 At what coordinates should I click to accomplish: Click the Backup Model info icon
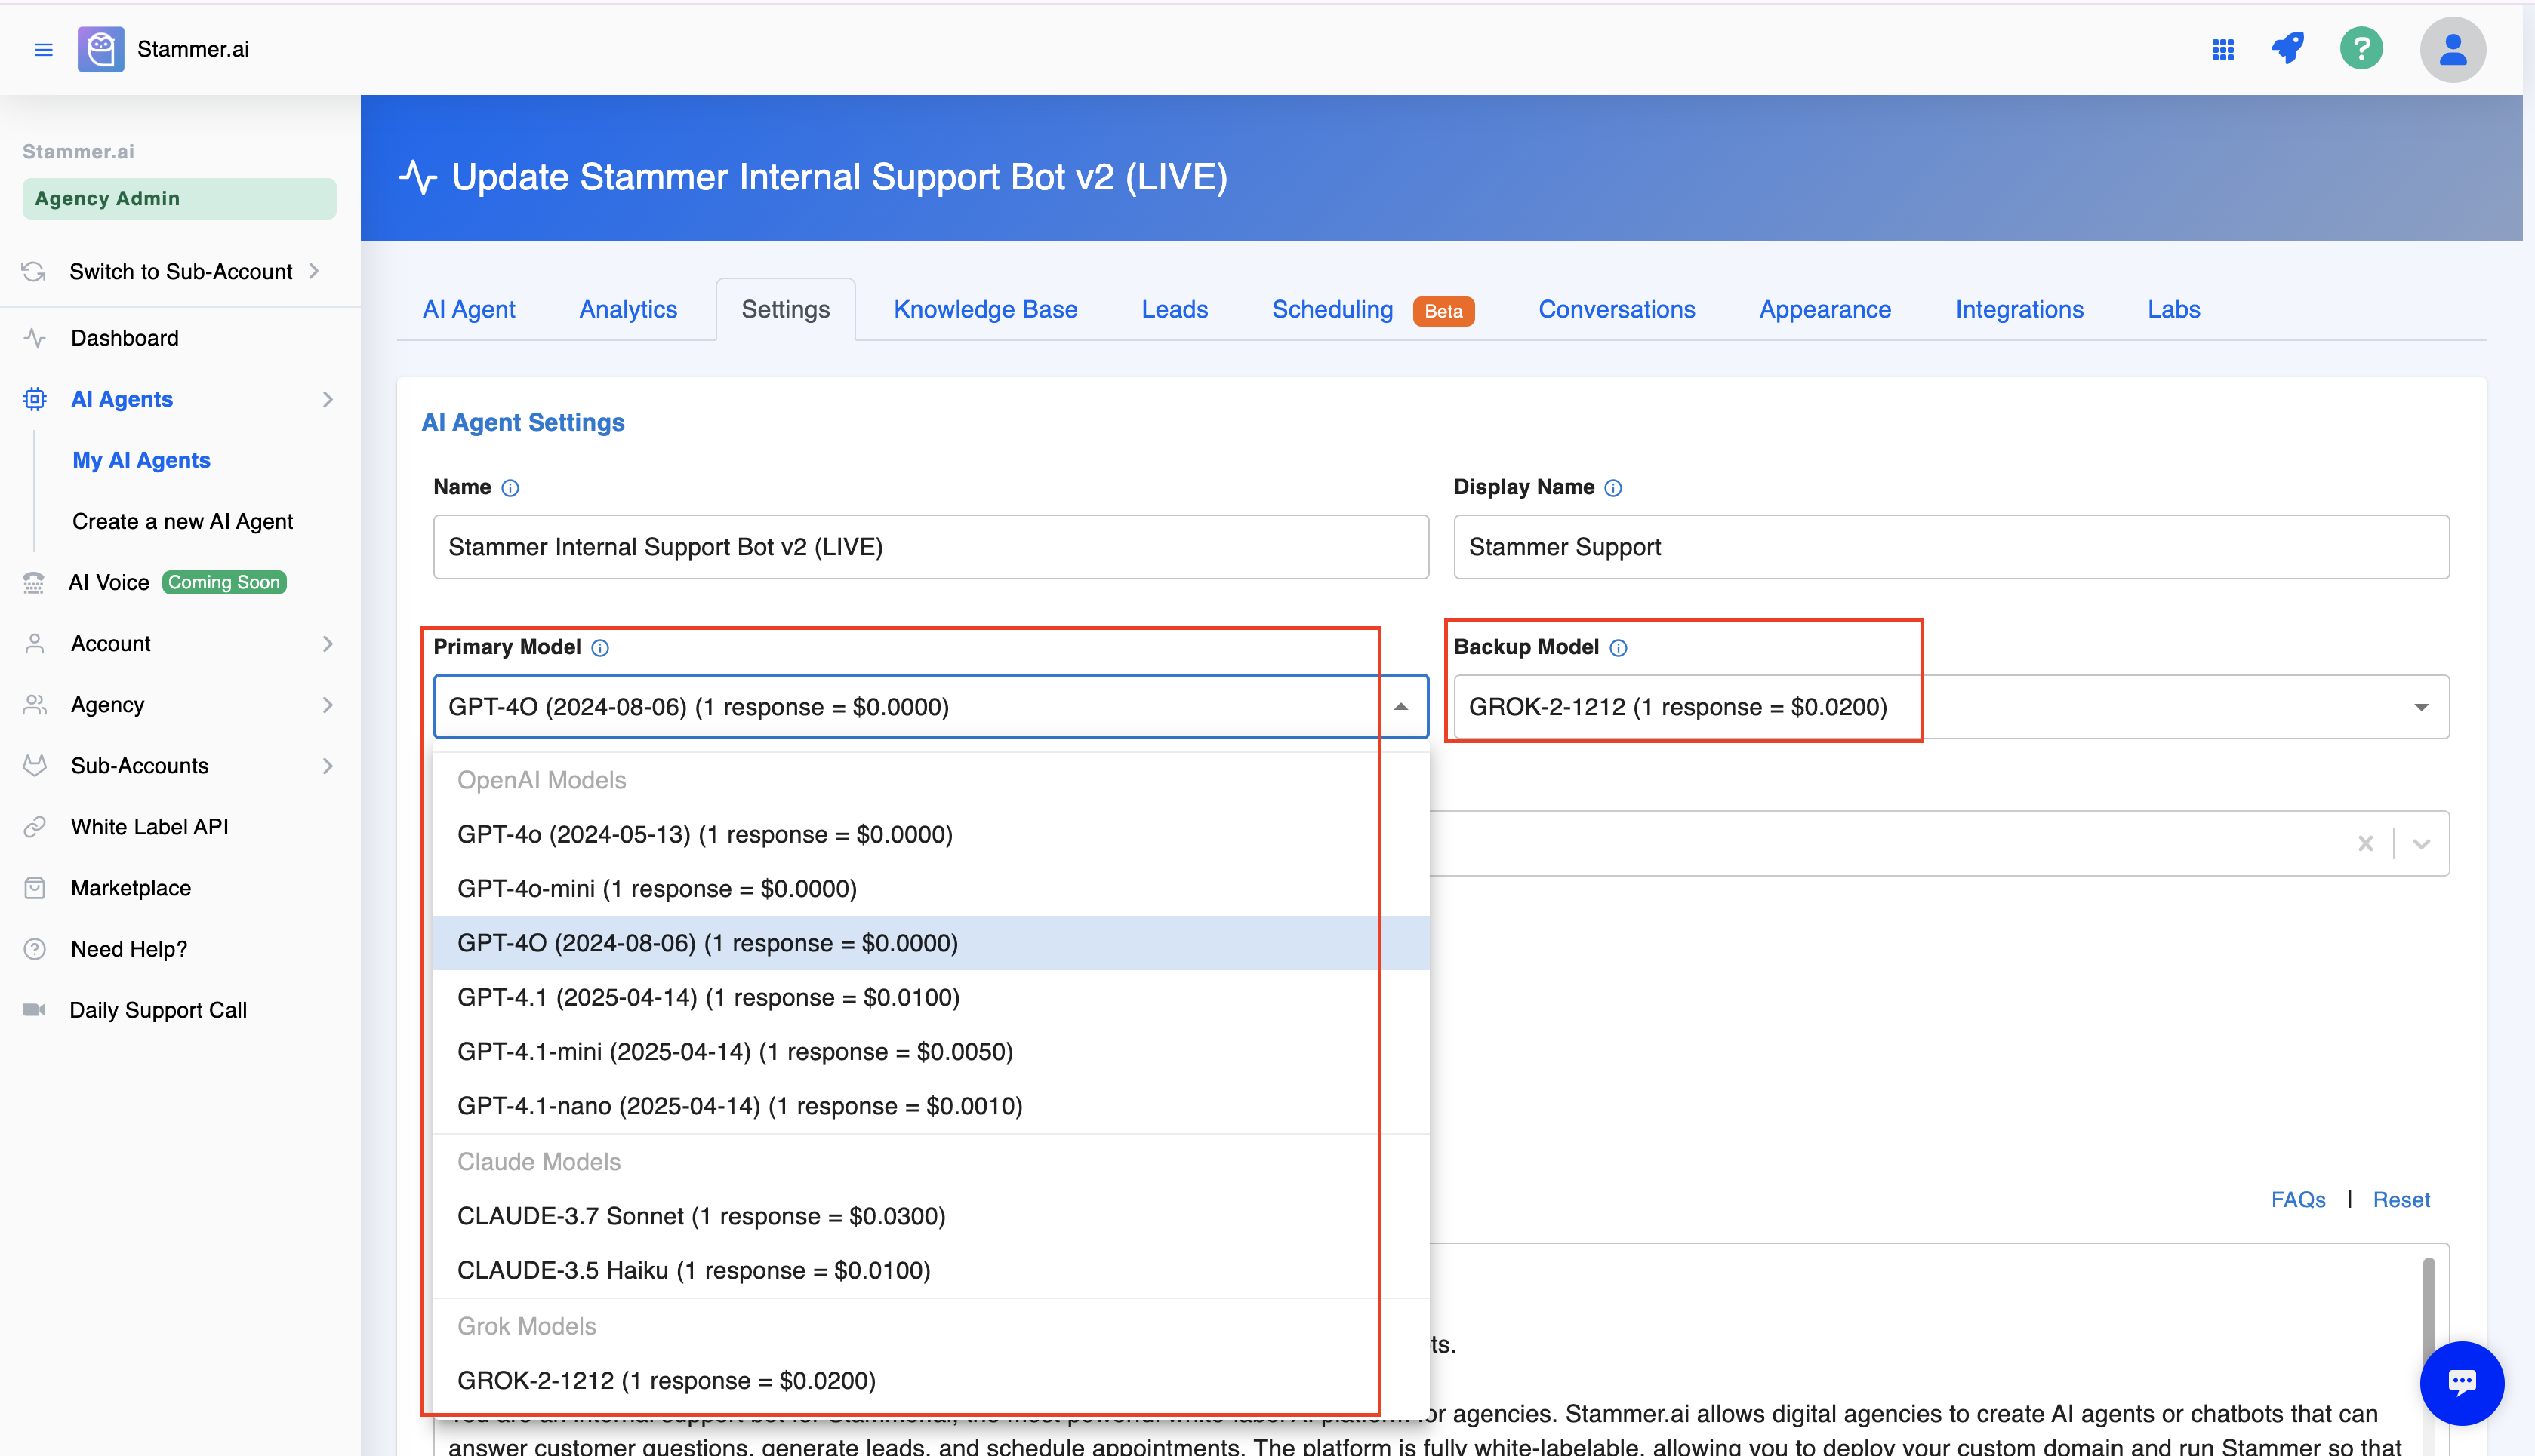click(1619, 648)
